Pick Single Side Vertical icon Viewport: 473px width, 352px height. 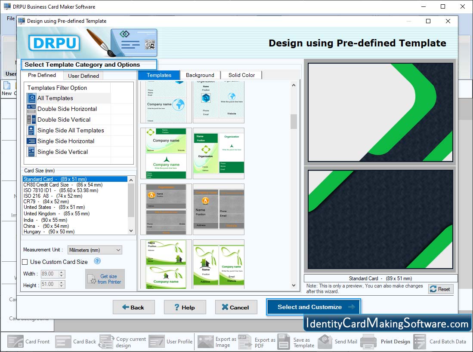pyautogui.click(x=31, y=152)
